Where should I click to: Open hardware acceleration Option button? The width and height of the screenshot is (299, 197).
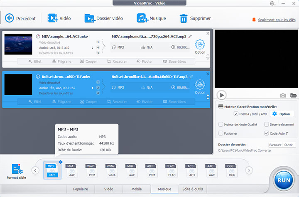click(x=282, y=114)
